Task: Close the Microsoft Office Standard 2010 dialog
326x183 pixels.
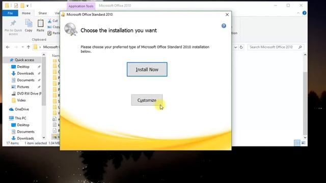Action: pos(227,15)
